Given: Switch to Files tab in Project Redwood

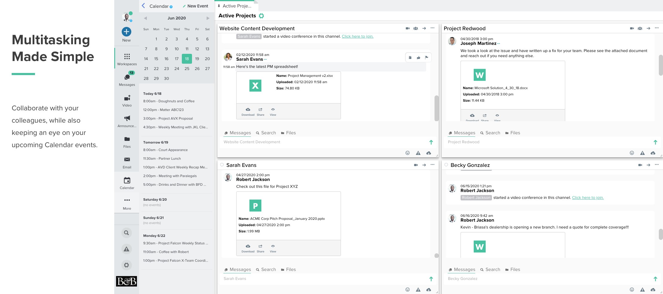Looking at the screenshot, I should pyautogui.click(x=513, y=133).
